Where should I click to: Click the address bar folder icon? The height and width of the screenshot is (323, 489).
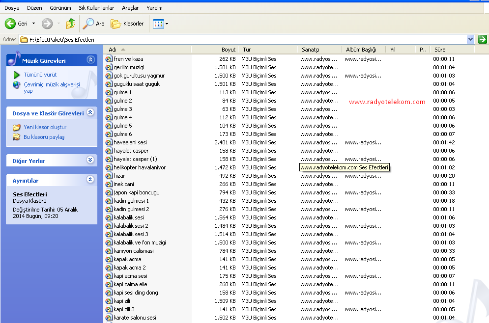24,40
